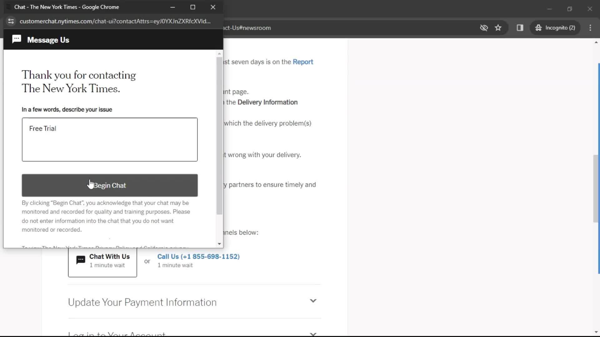Click chevron beside Update Your Payment Information
600x337 pixels.
(313, 301)
